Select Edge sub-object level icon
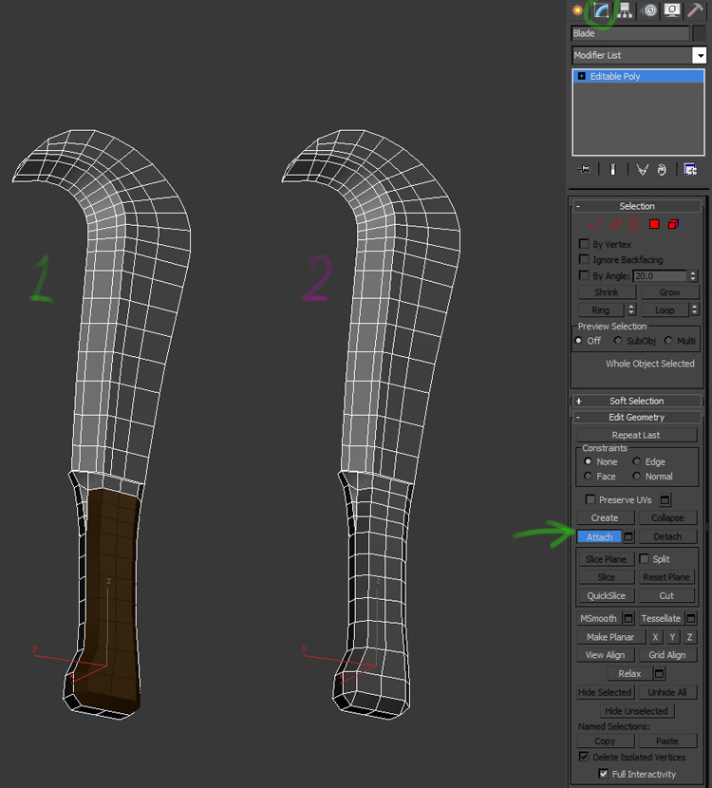 [615, 224]
